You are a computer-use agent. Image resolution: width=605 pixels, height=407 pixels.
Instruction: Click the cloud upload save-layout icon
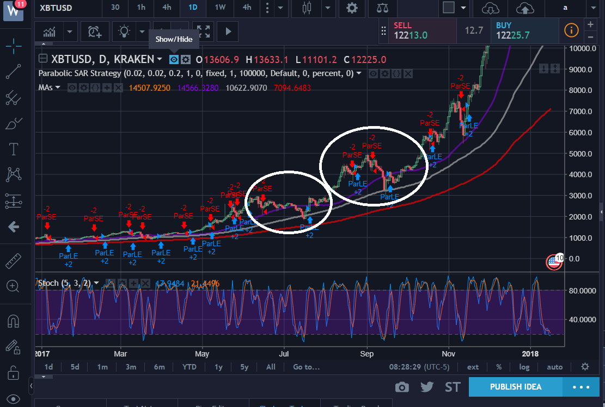(525, 8)
